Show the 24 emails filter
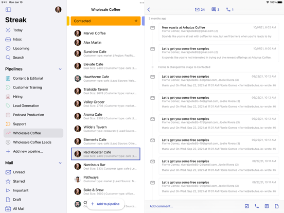284x213 pixels. click(200, 10)
